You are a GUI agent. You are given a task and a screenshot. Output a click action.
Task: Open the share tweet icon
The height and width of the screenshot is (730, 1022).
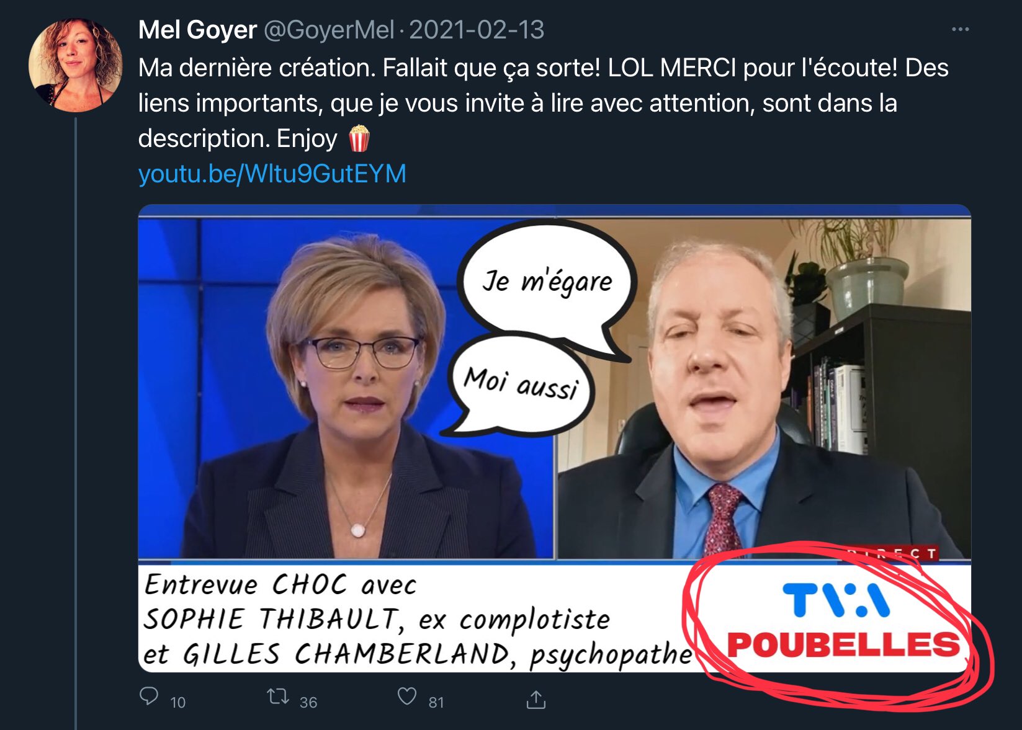click(536, 699)
